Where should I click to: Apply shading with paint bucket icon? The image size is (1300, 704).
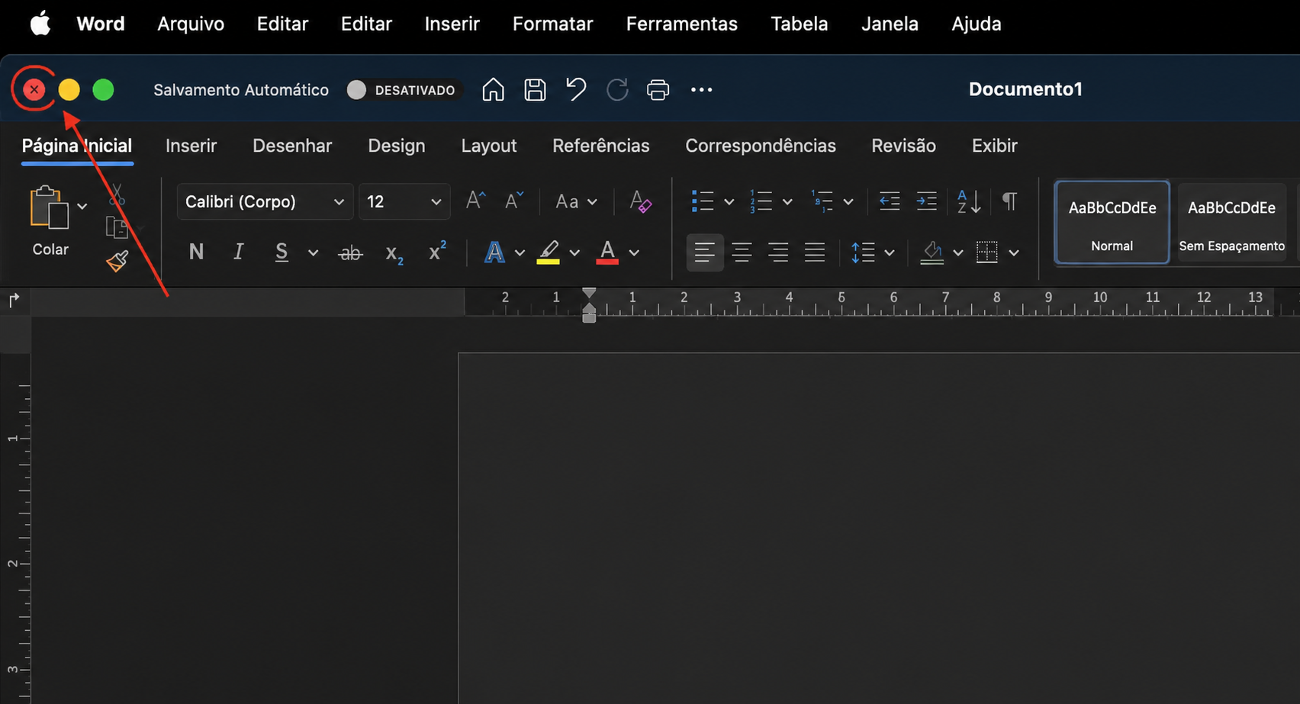[932, 252]
